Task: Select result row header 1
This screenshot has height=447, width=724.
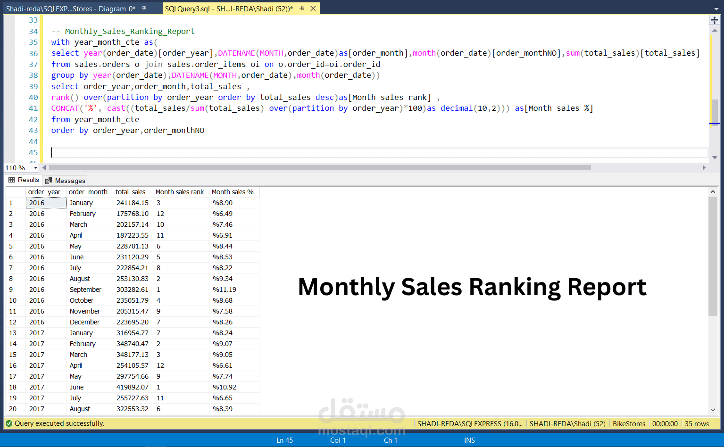Action: click(x=16, y=203)
